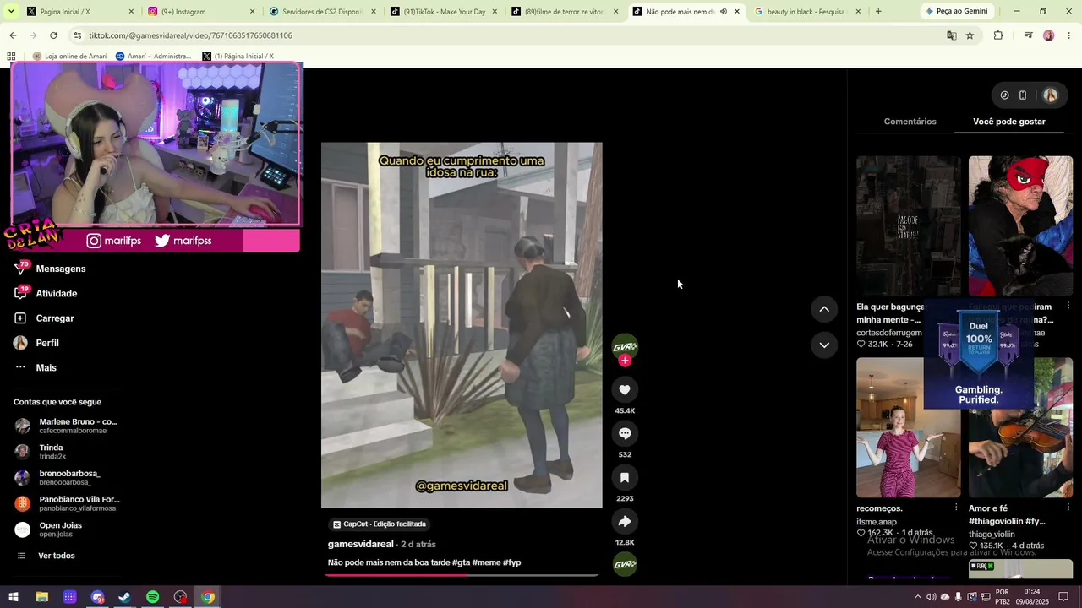1082x608 pixels.
Task: Open a new browser tab
Action: click(x=878, y=12)
